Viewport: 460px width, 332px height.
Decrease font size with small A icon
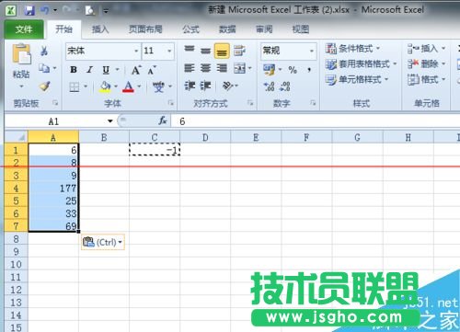[152, 70]
